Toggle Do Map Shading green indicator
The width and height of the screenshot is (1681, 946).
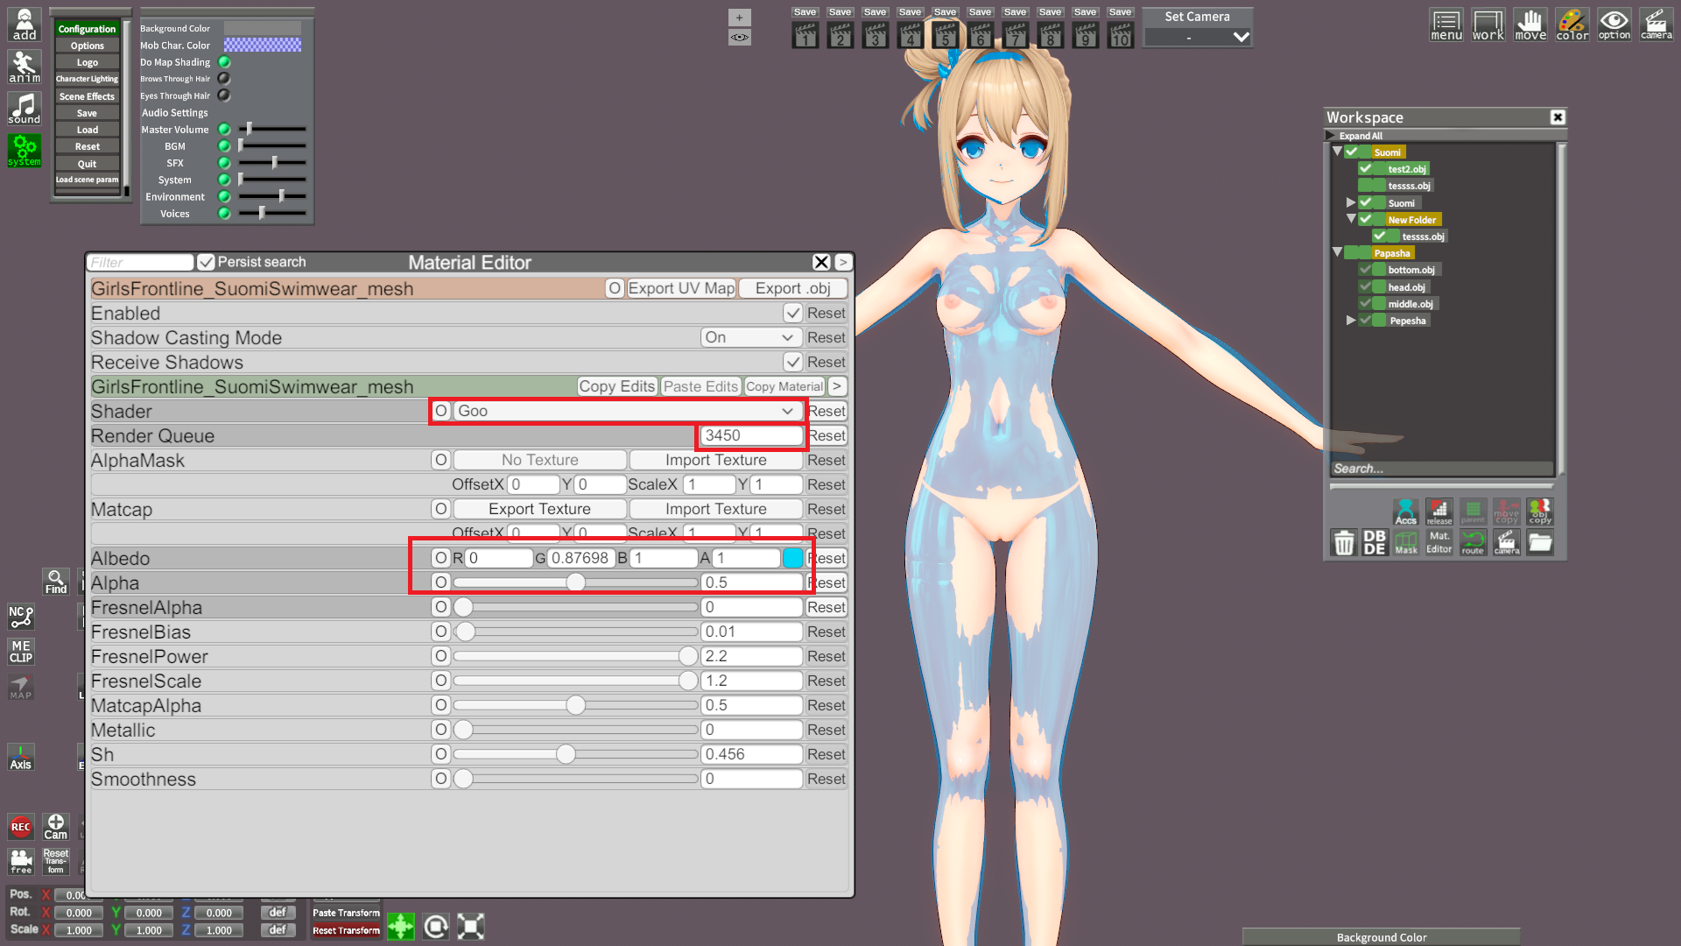[x=224, y=62]
